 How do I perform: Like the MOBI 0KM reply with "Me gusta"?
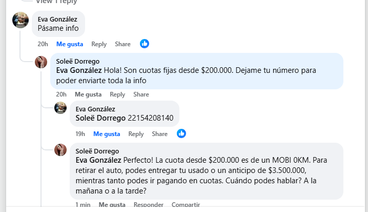point(112,204)
